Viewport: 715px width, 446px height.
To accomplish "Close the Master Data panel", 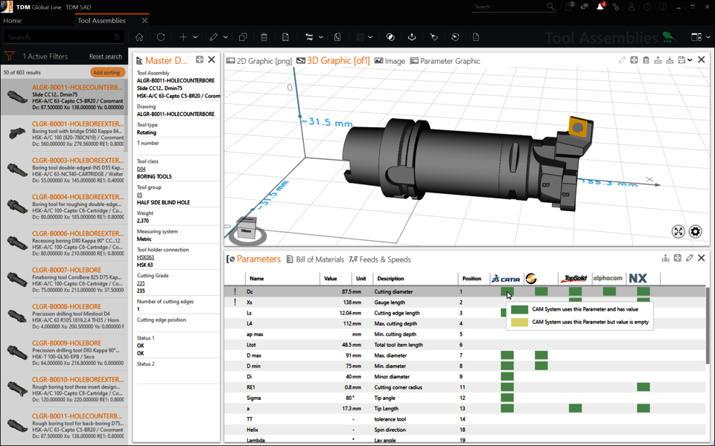I will [x=212, y=59].
